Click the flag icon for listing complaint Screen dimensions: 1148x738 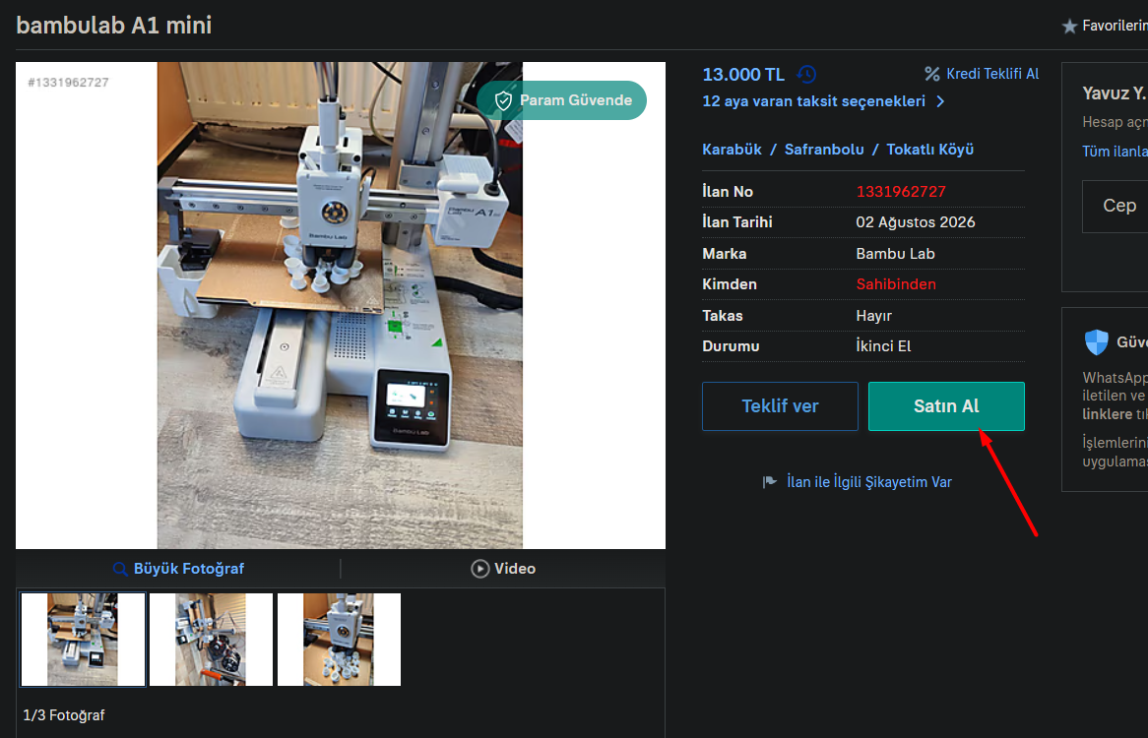pos(770,482)
